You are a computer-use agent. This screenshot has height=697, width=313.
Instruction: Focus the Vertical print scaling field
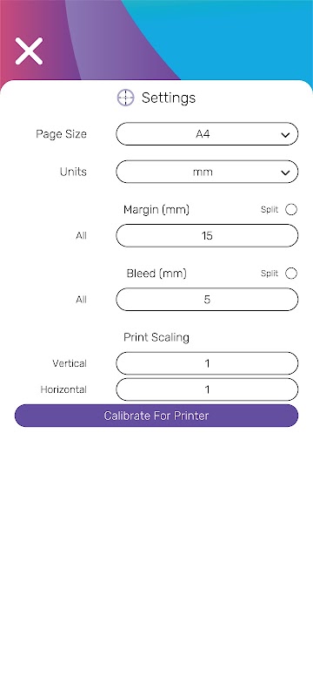pos(207,363)
